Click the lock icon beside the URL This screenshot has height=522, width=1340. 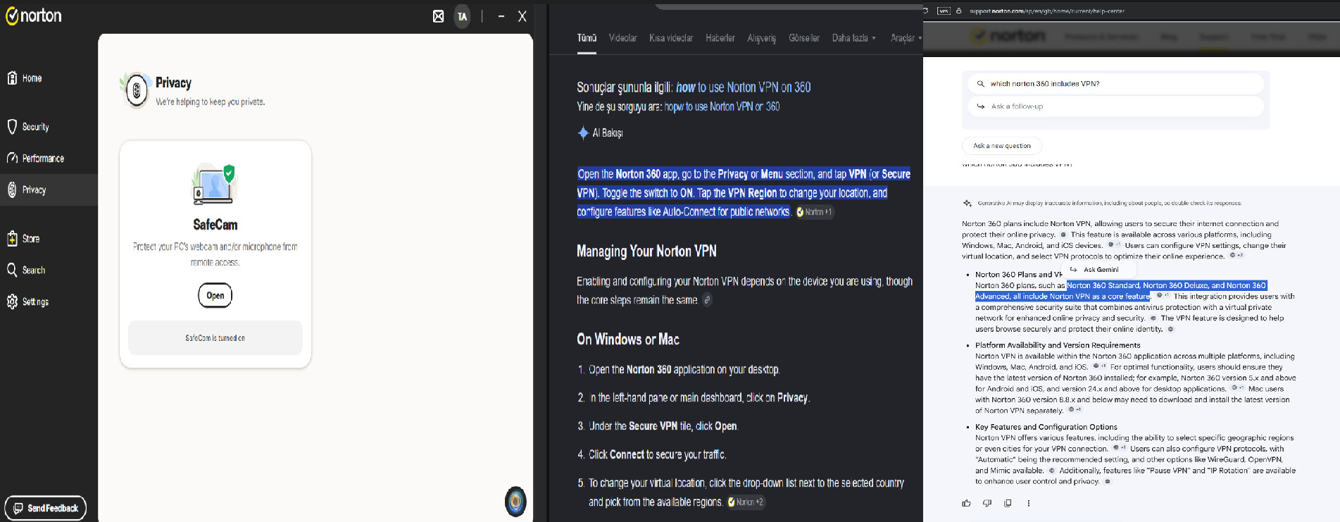pos(958,11)
